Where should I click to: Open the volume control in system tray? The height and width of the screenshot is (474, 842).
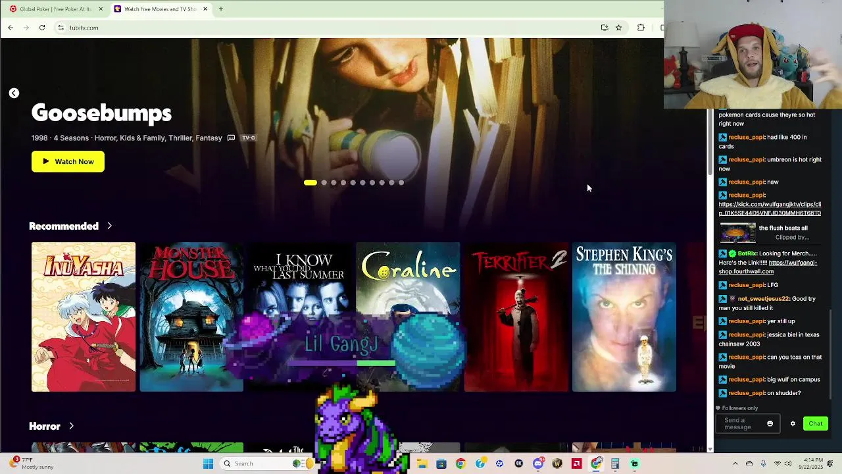(788, 463)
